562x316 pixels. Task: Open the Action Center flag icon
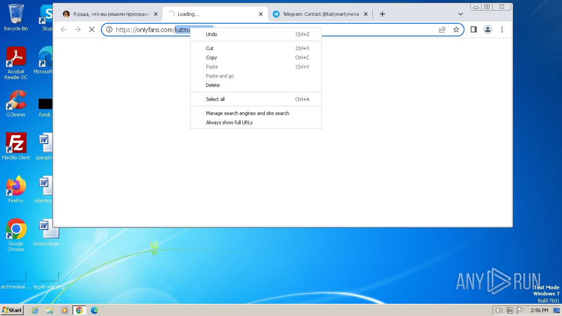520,310
